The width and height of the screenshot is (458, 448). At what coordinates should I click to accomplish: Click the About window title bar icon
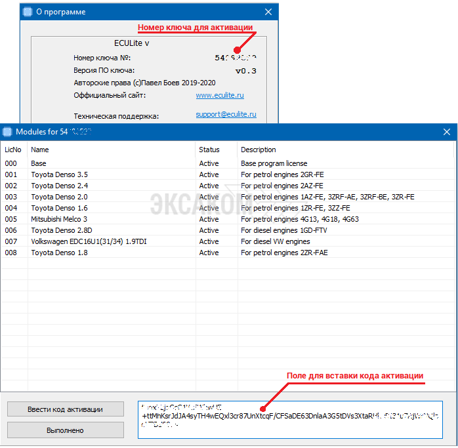point(28,12)
